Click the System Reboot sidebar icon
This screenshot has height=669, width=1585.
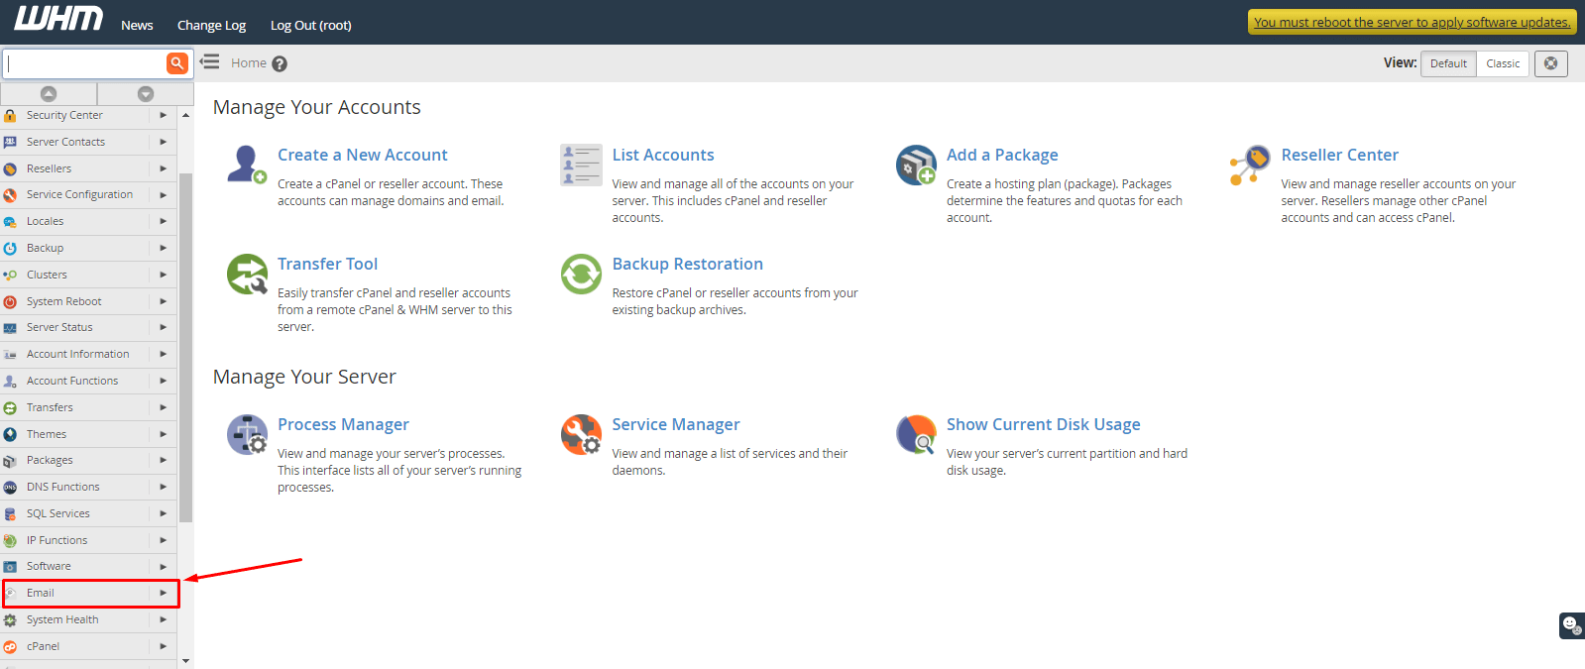pyautogui.click(x=10, y=301)
